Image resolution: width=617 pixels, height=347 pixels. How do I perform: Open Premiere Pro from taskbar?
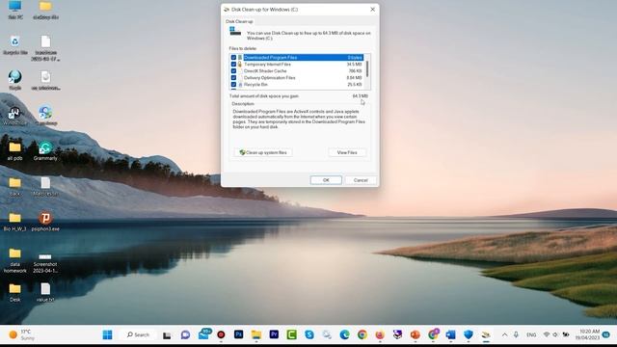274,334
